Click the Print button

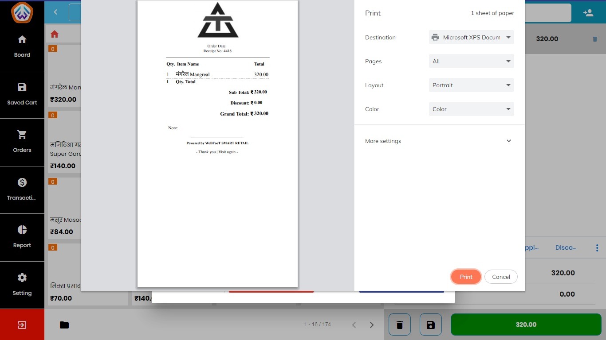coord(466,277)
